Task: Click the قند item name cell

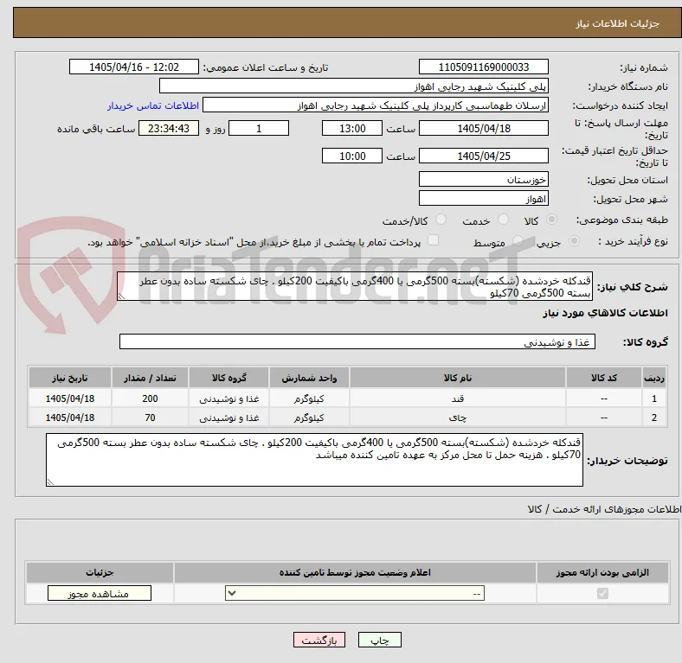Action: coord(458,398)
